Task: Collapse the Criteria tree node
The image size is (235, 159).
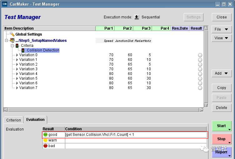Action: coord(12,46)
